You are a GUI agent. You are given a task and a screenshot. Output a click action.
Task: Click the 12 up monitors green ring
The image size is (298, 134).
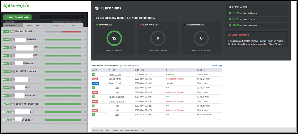coord(114,38)
